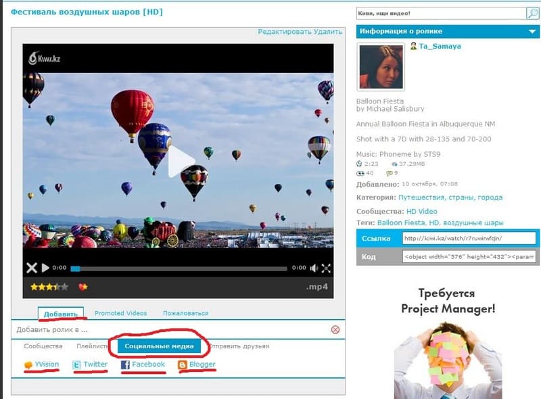This screenshot has width=541, height=399.
Task: Switch to the Сообщества tab
Action: click(43, 346)
